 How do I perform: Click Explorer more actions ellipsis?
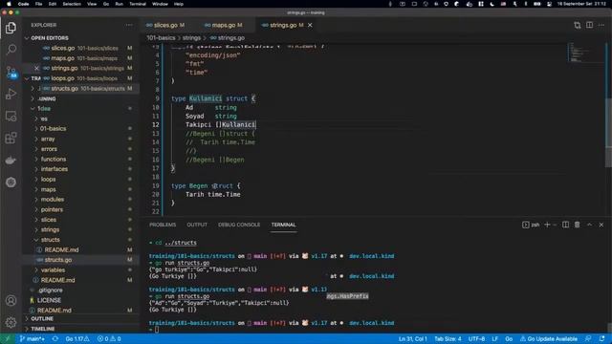pyautogui.click(x=129, y=25)
